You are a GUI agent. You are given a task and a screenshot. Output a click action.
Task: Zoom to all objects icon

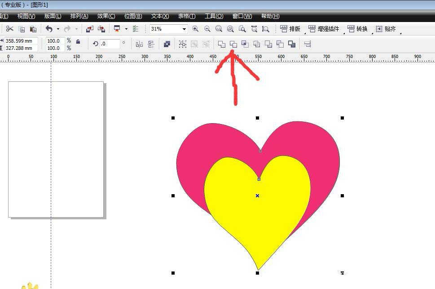(230, 29)
